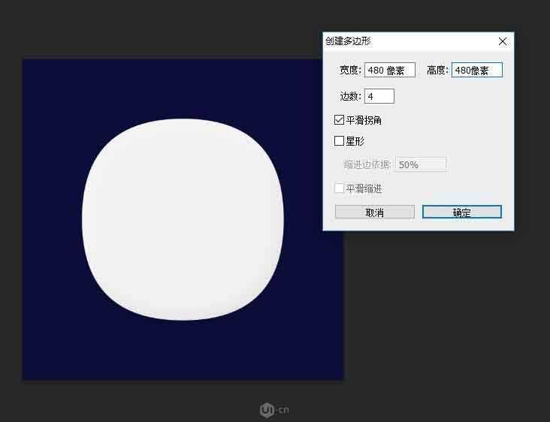The width and height of the screenshot is (550, 422).
Task: Focus the 边数 sides input field
Action: 379,96
